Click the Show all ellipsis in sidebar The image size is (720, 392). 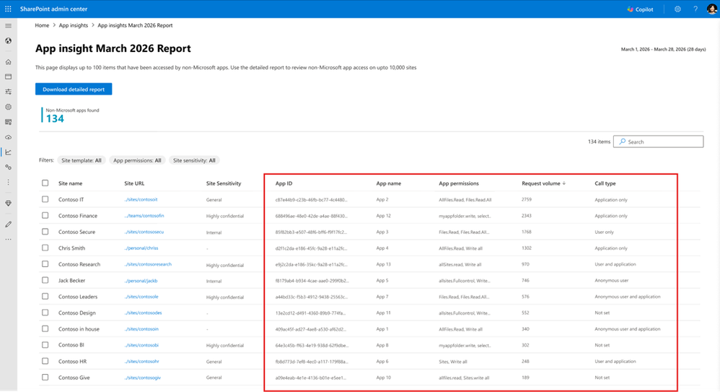[x=8, y=240]
